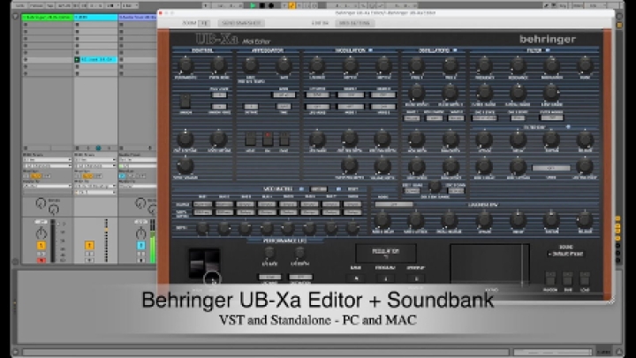Toggle the blue Modulation section indicator

pos(370,50)
